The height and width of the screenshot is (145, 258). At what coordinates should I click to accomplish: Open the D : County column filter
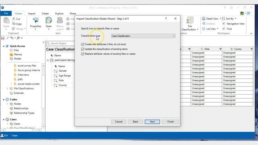[252, 49]
